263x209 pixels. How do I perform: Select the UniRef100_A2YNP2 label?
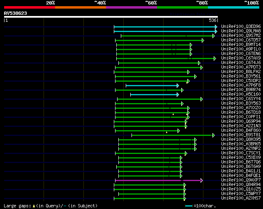pyautogui.click(x=241, y=149)
